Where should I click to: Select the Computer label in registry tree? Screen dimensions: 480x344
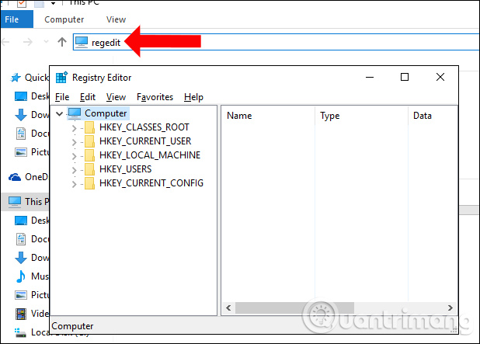(106, 113)
